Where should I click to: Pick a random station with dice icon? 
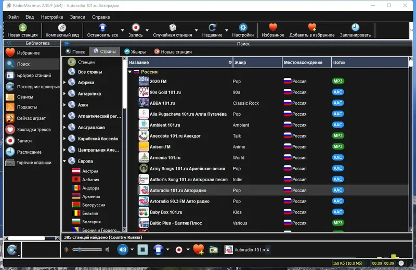tap(173, 31)
